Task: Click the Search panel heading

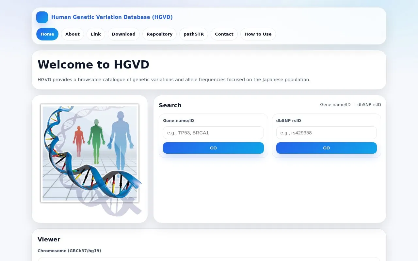Action: point(170,105)
